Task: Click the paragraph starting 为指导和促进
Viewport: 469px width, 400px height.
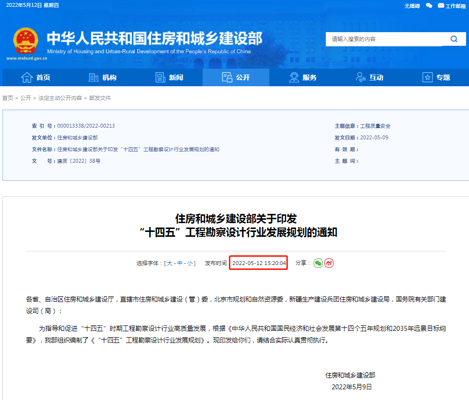Action: coord(236,335)
